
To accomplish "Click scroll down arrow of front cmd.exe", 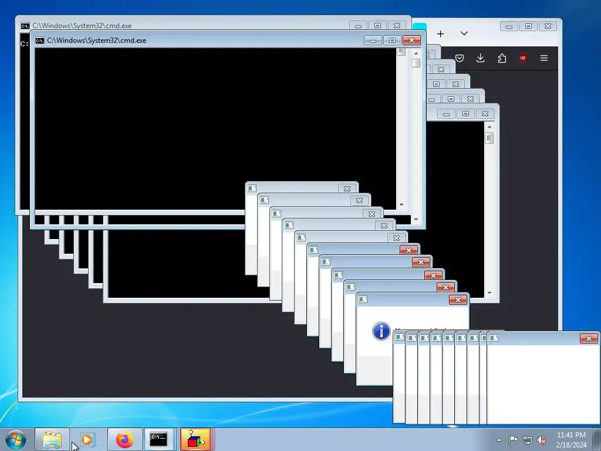I will pos(416,220).
